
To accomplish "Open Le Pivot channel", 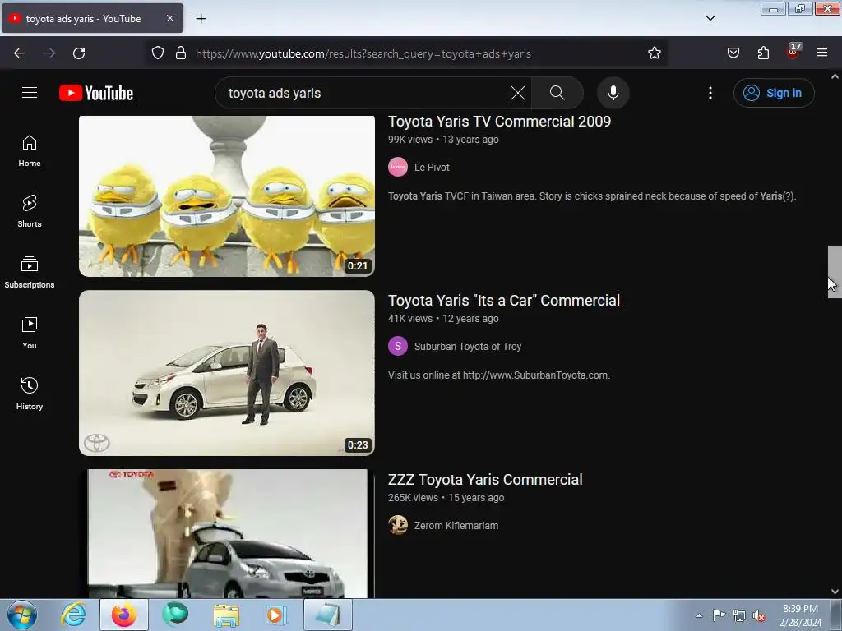I will click(x=432, y=168).
